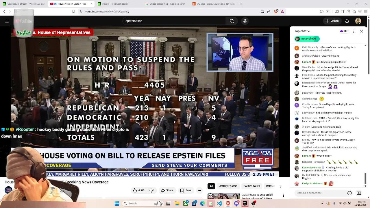Switch to the US Map Puzzle tab
370x208 pixels.
213,4
